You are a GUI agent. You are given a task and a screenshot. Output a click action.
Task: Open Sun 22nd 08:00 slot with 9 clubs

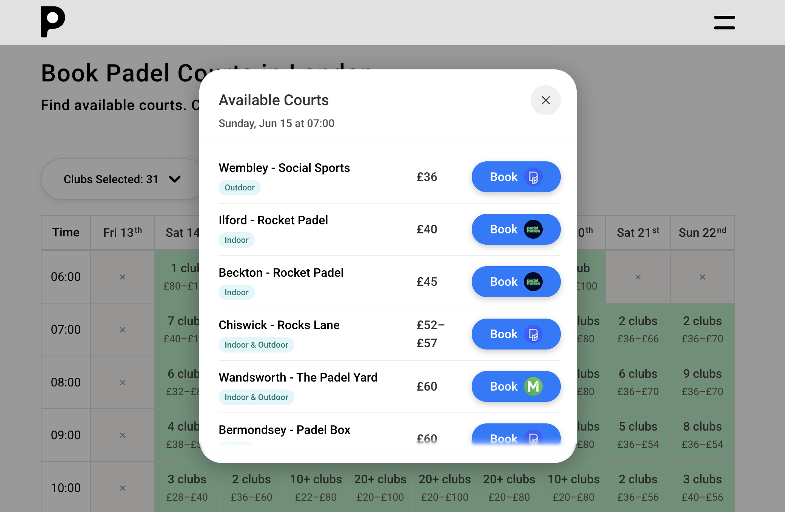coord(702,382)
